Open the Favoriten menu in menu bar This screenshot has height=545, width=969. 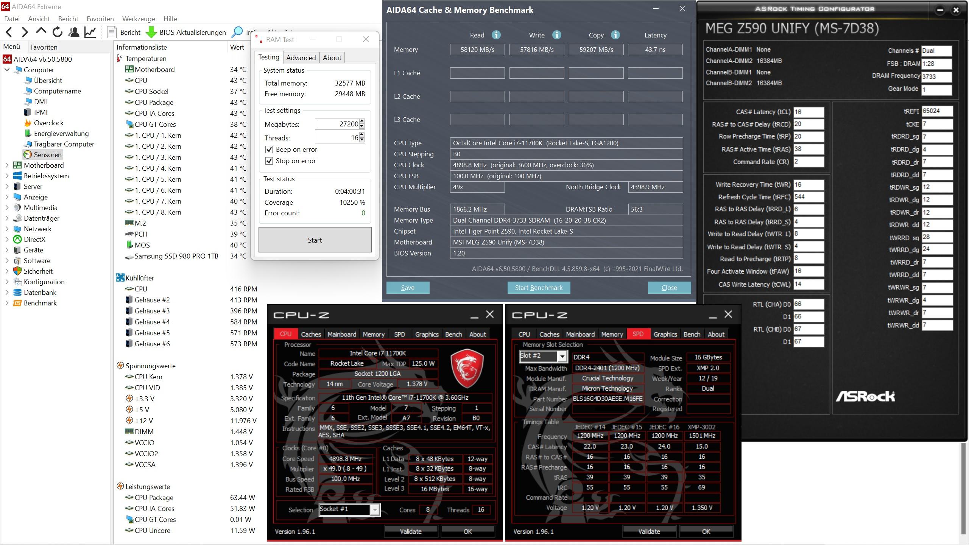coord(100,19)
